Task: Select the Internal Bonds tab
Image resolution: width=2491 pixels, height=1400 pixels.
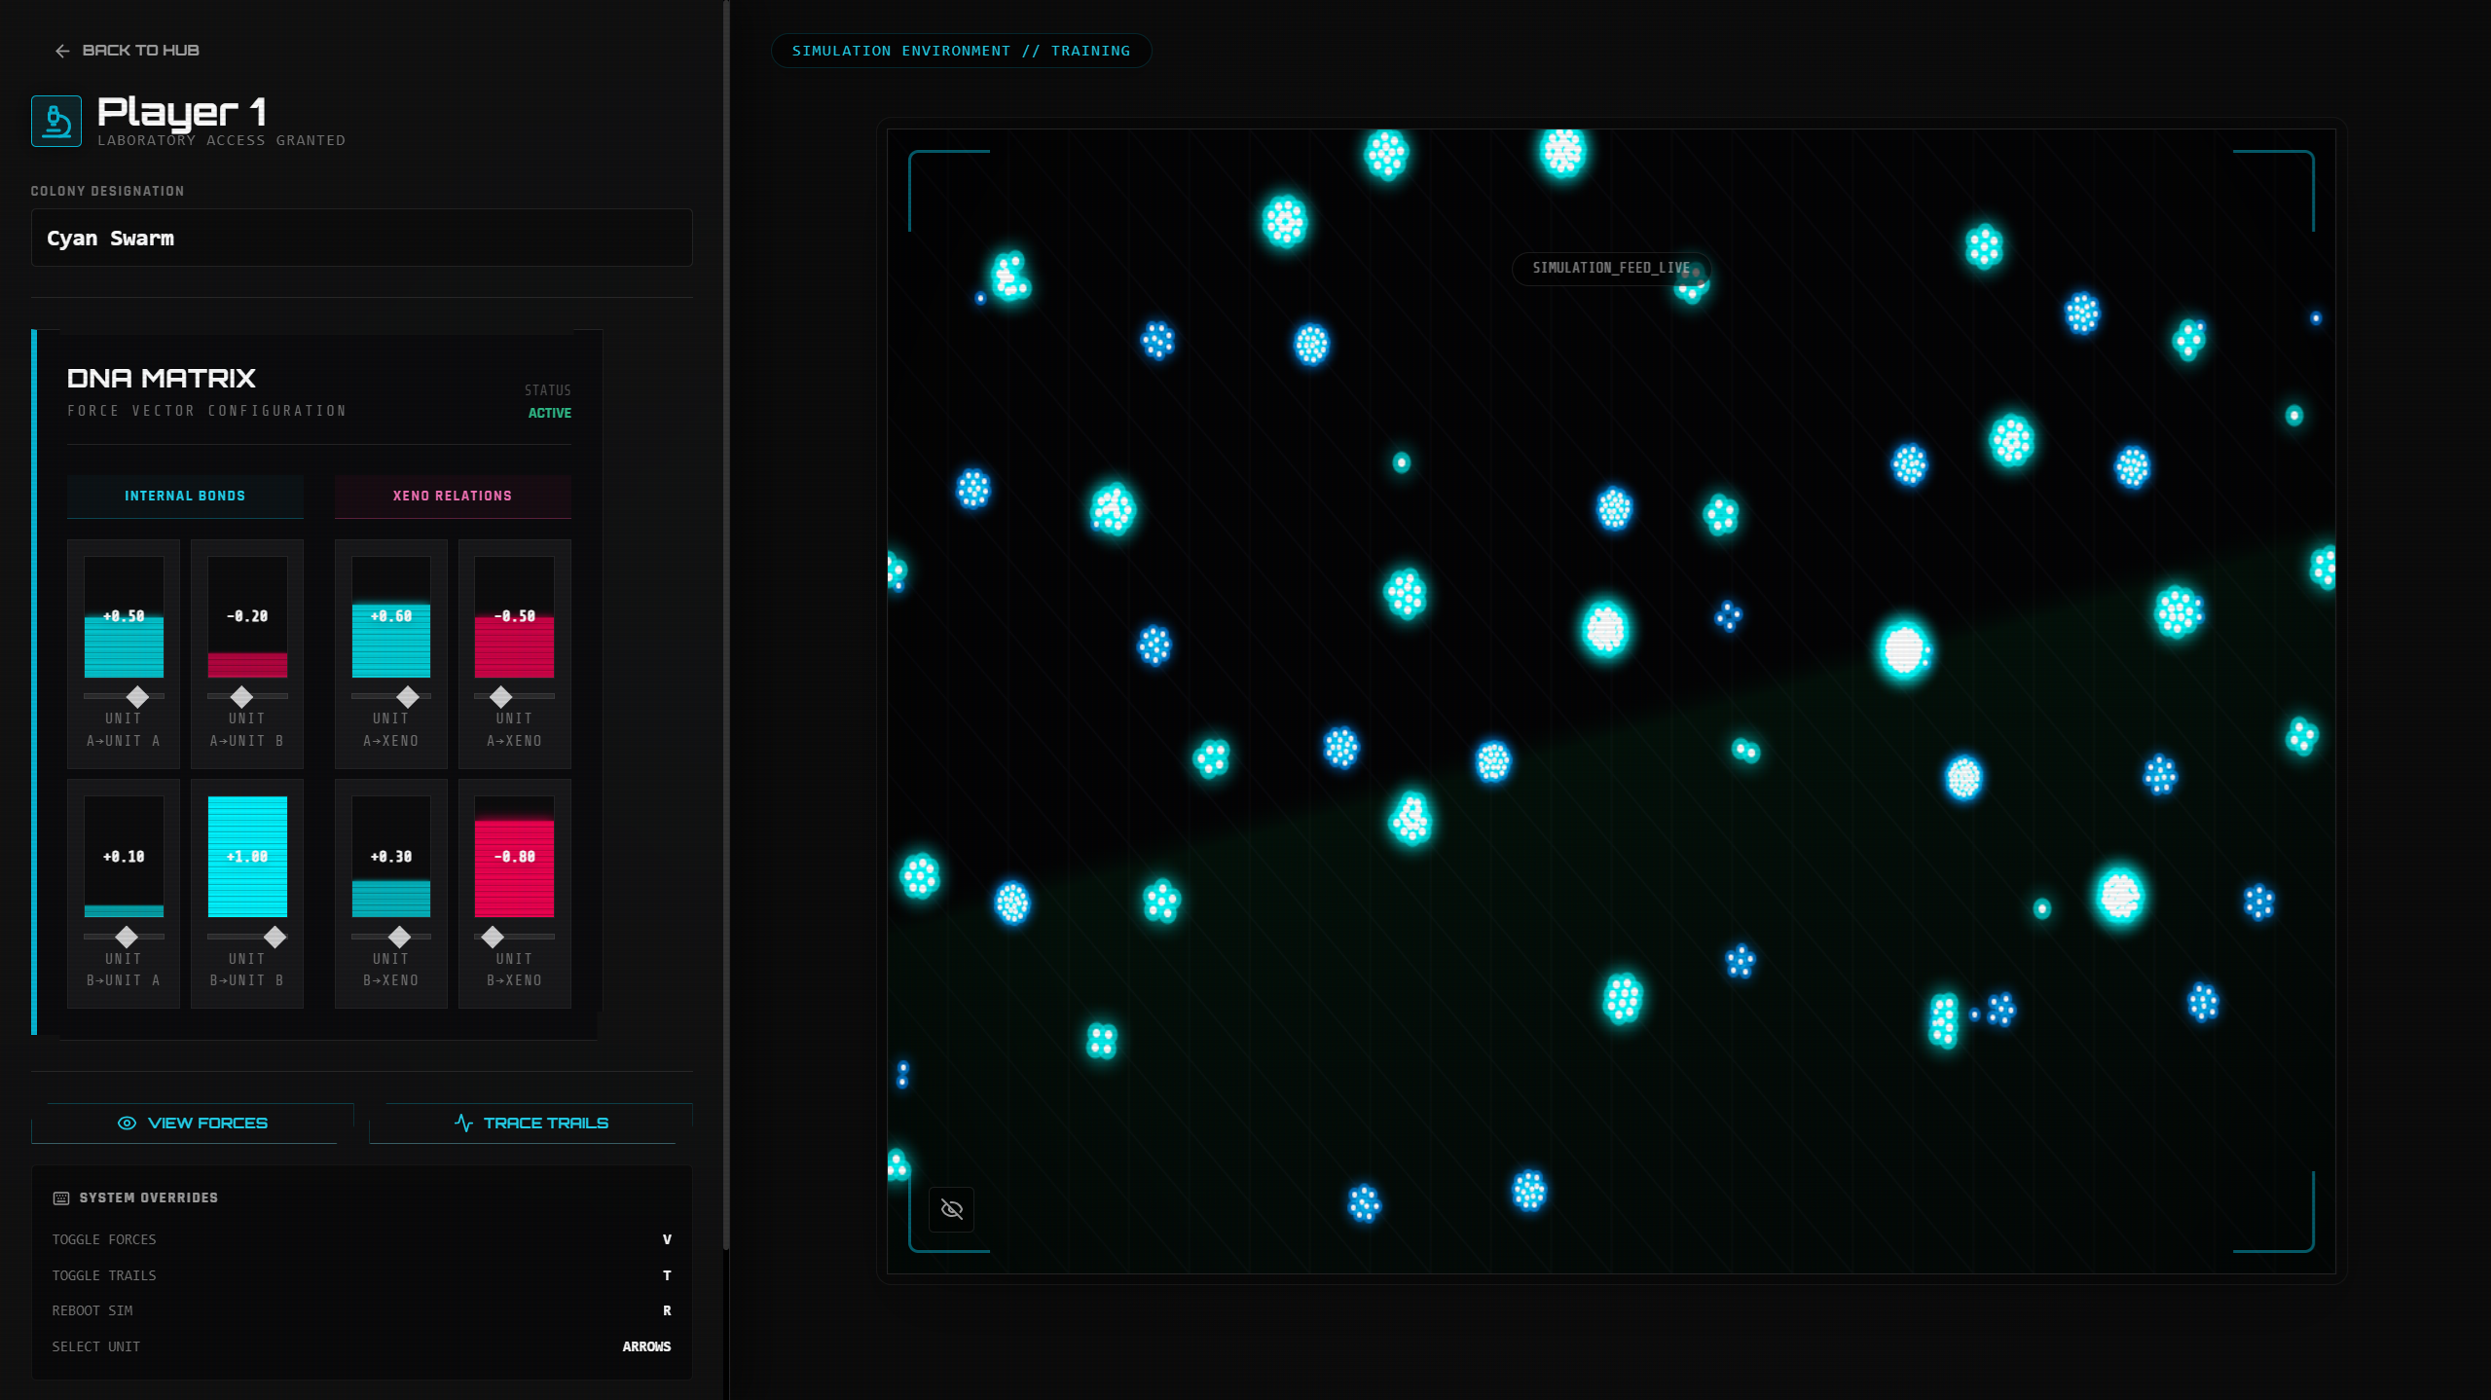Action: pos(185,496)
